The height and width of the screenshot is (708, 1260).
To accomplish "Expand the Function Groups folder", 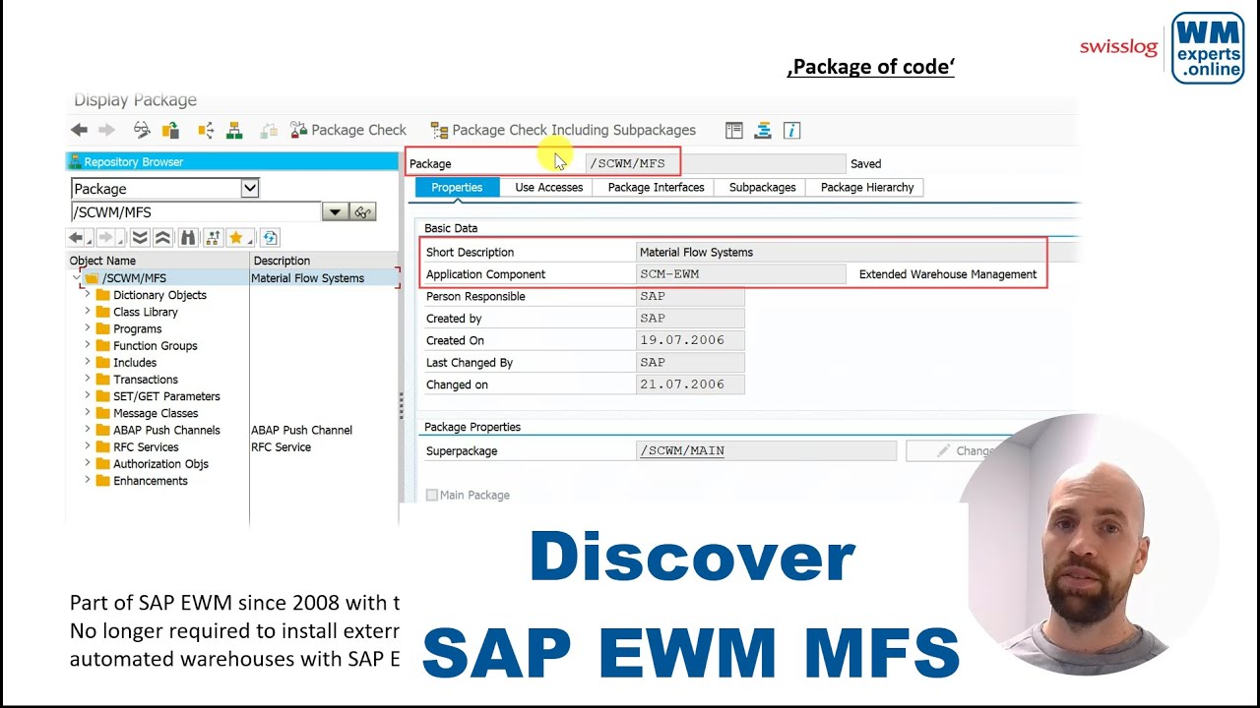I will (88, 345).
